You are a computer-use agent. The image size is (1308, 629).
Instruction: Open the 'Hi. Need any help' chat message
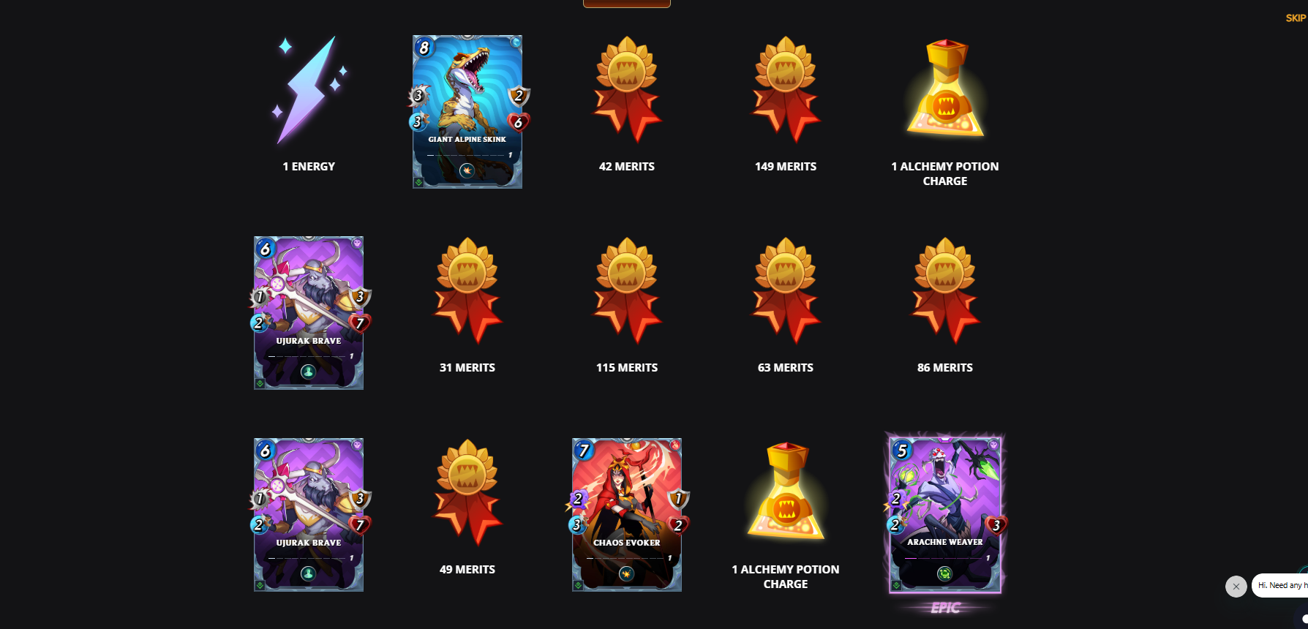1280,585
